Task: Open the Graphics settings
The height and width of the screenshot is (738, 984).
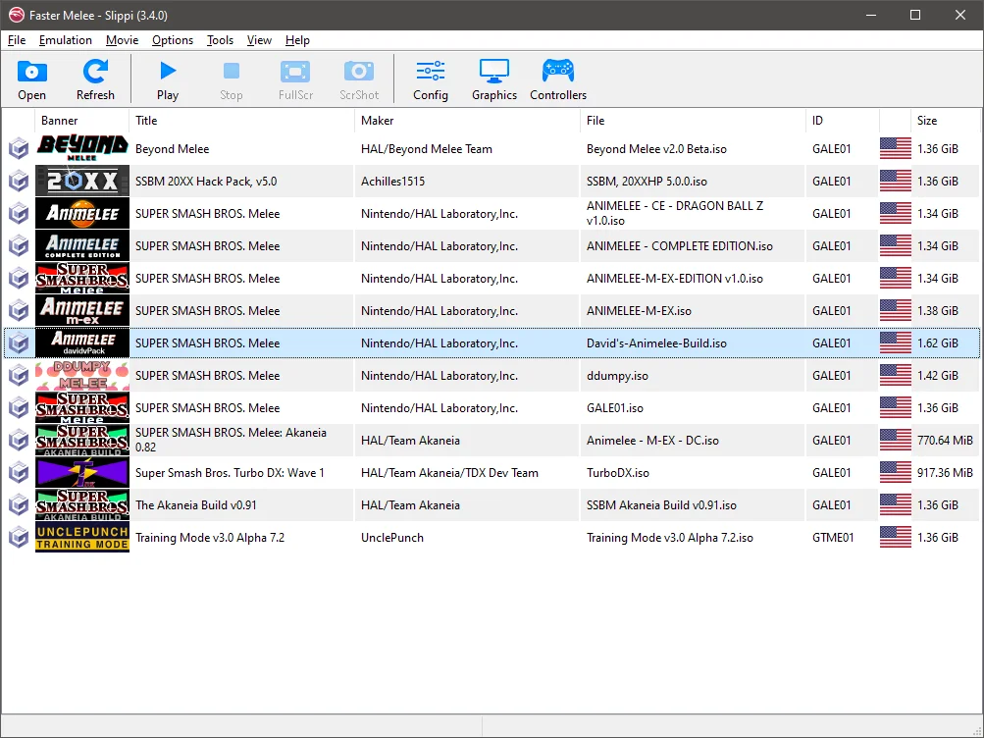Action: coord(493,79)
